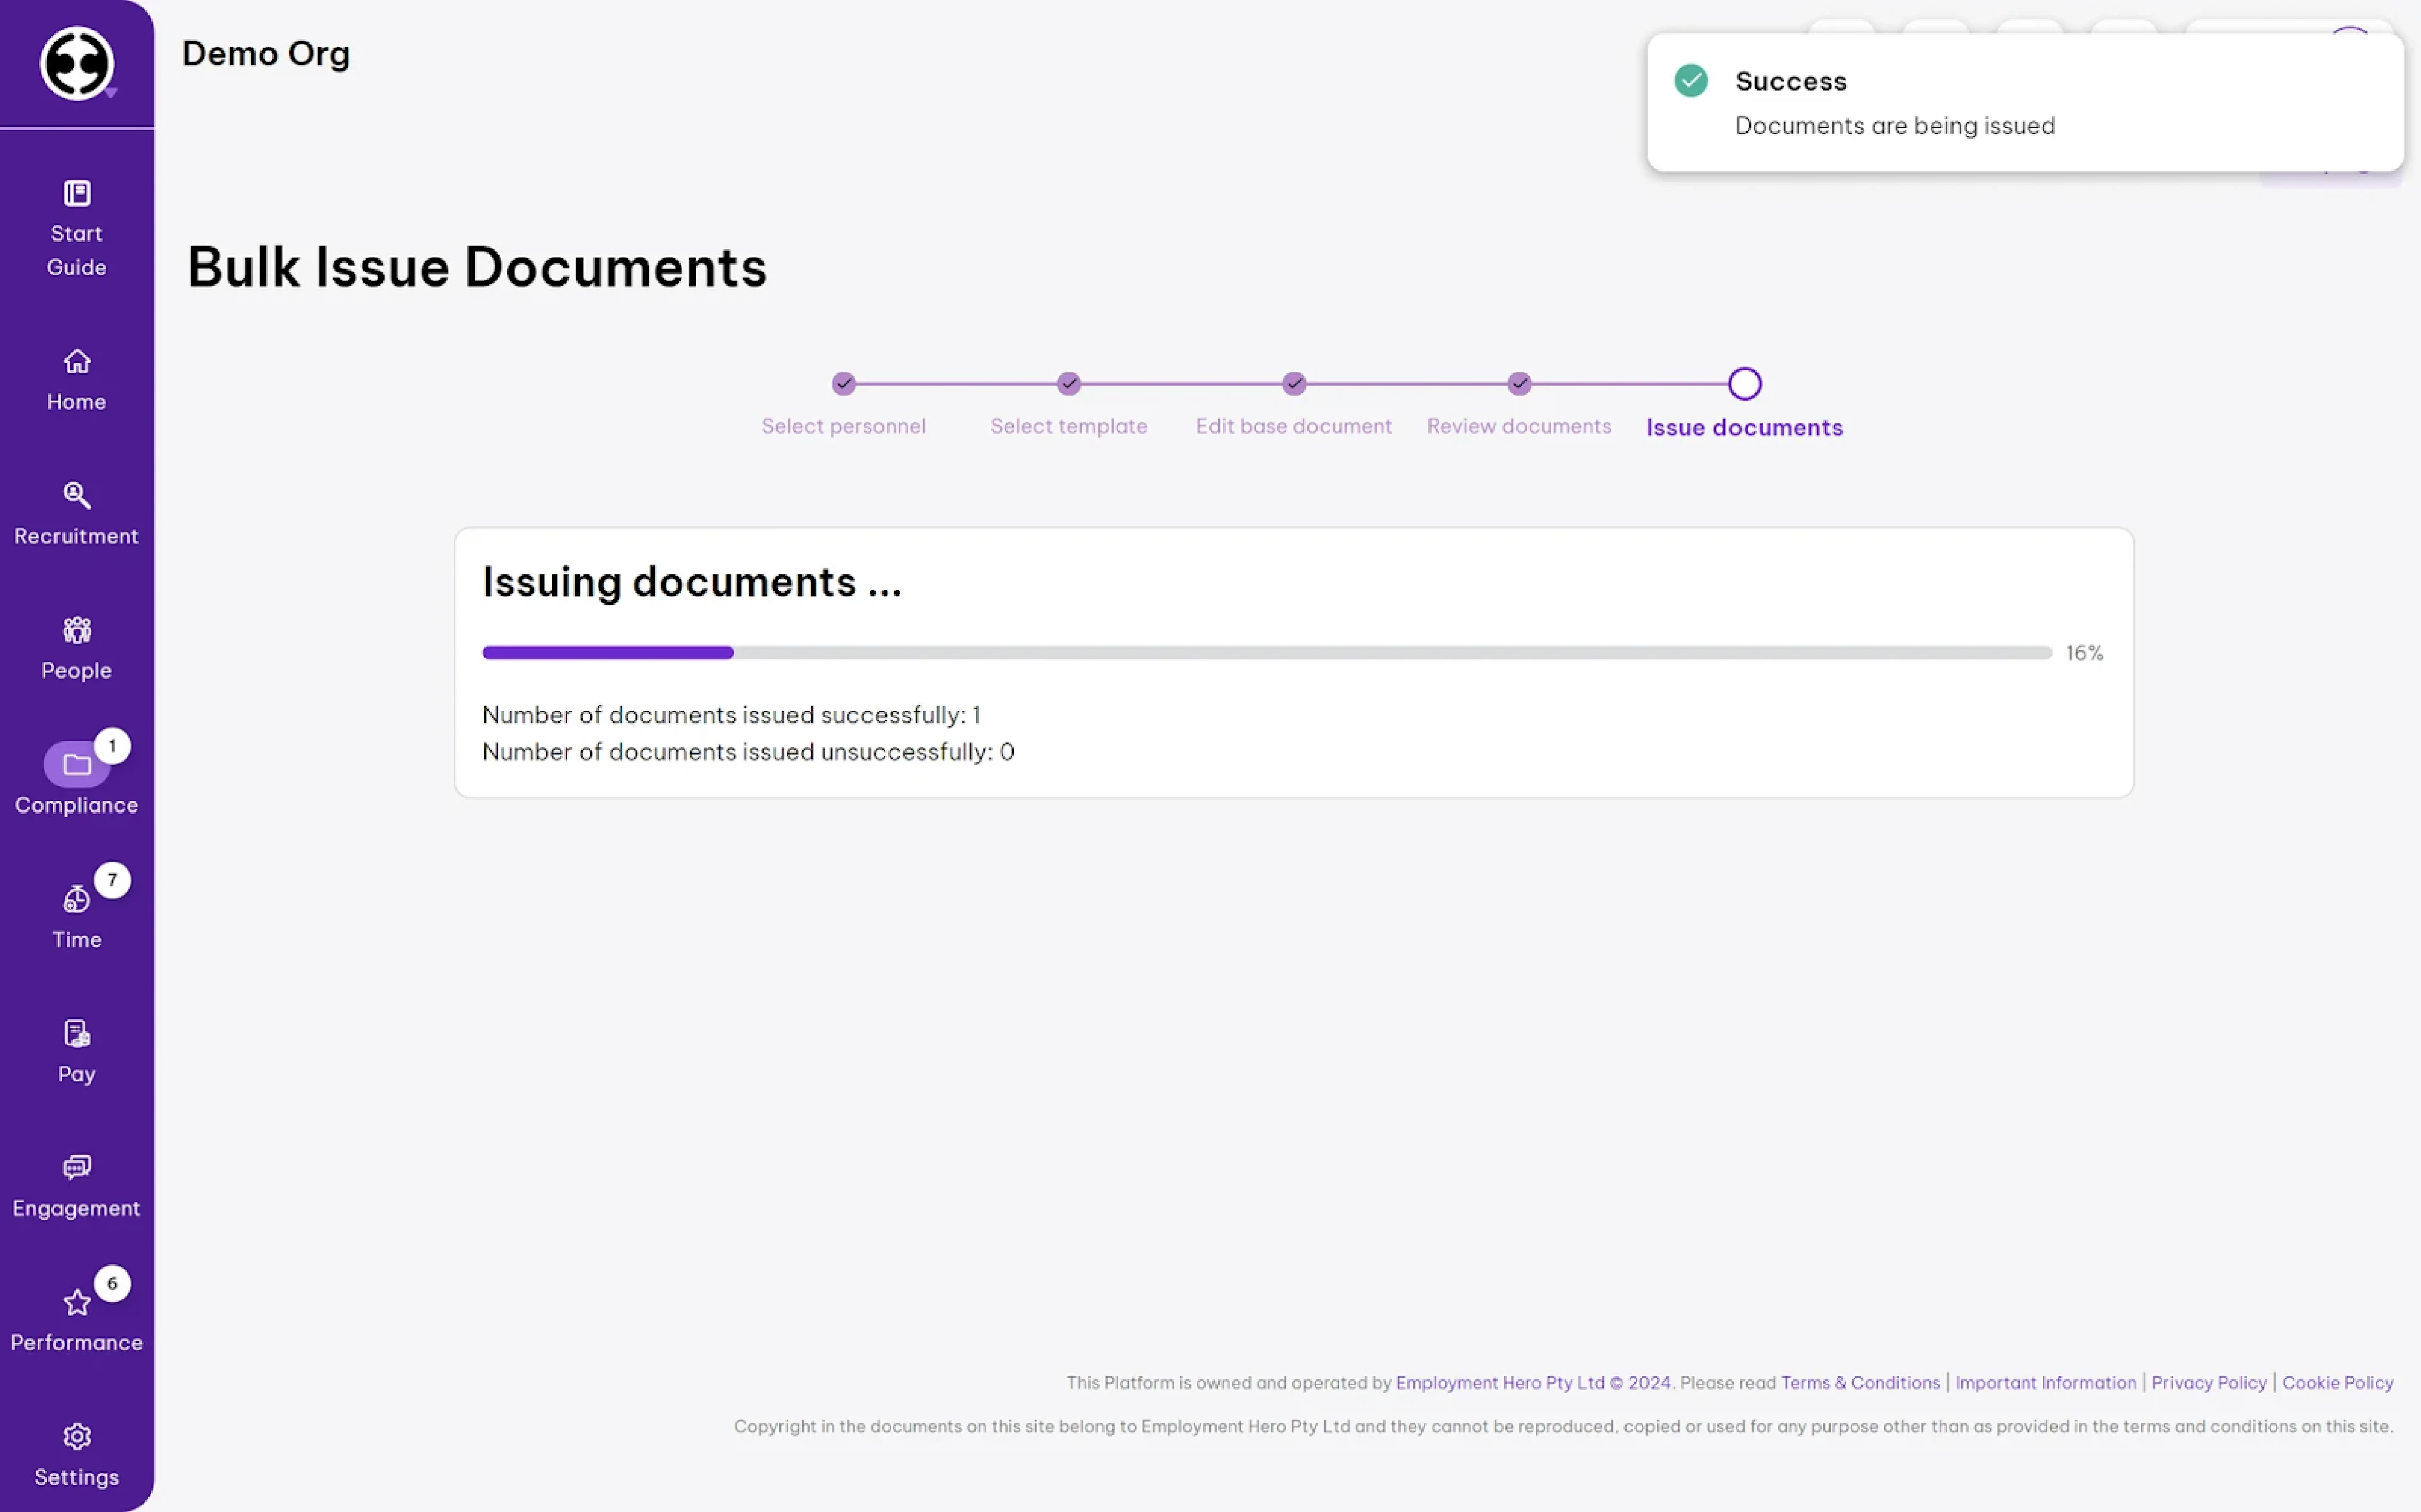
Task: Click the Demo Org heading
Action: 266,53
